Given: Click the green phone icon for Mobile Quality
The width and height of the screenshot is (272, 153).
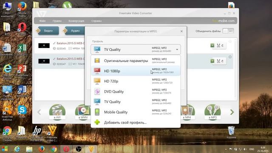Looking at the screenshot, I should coord(97,112).
